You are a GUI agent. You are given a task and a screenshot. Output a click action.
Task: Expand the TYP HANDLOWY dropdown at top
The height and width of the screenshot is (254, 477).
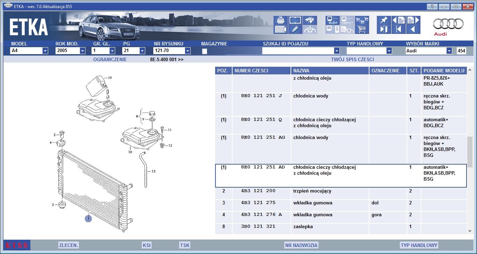click(x=369, y=51)
